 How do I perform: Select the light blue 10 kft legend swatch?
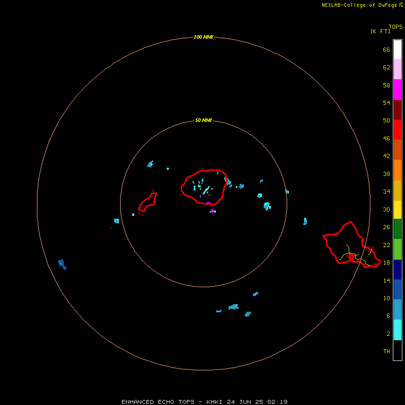[x=397, y=310]
